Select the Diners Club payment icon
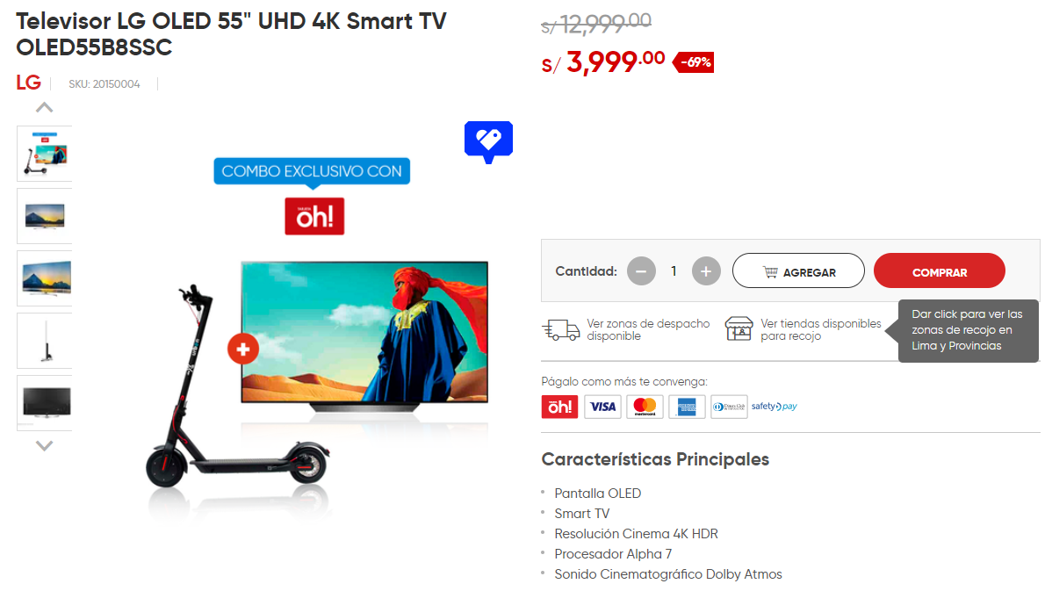Image resolution: width=1052 pixels, height=591 pixels. (x=730, y=407)
